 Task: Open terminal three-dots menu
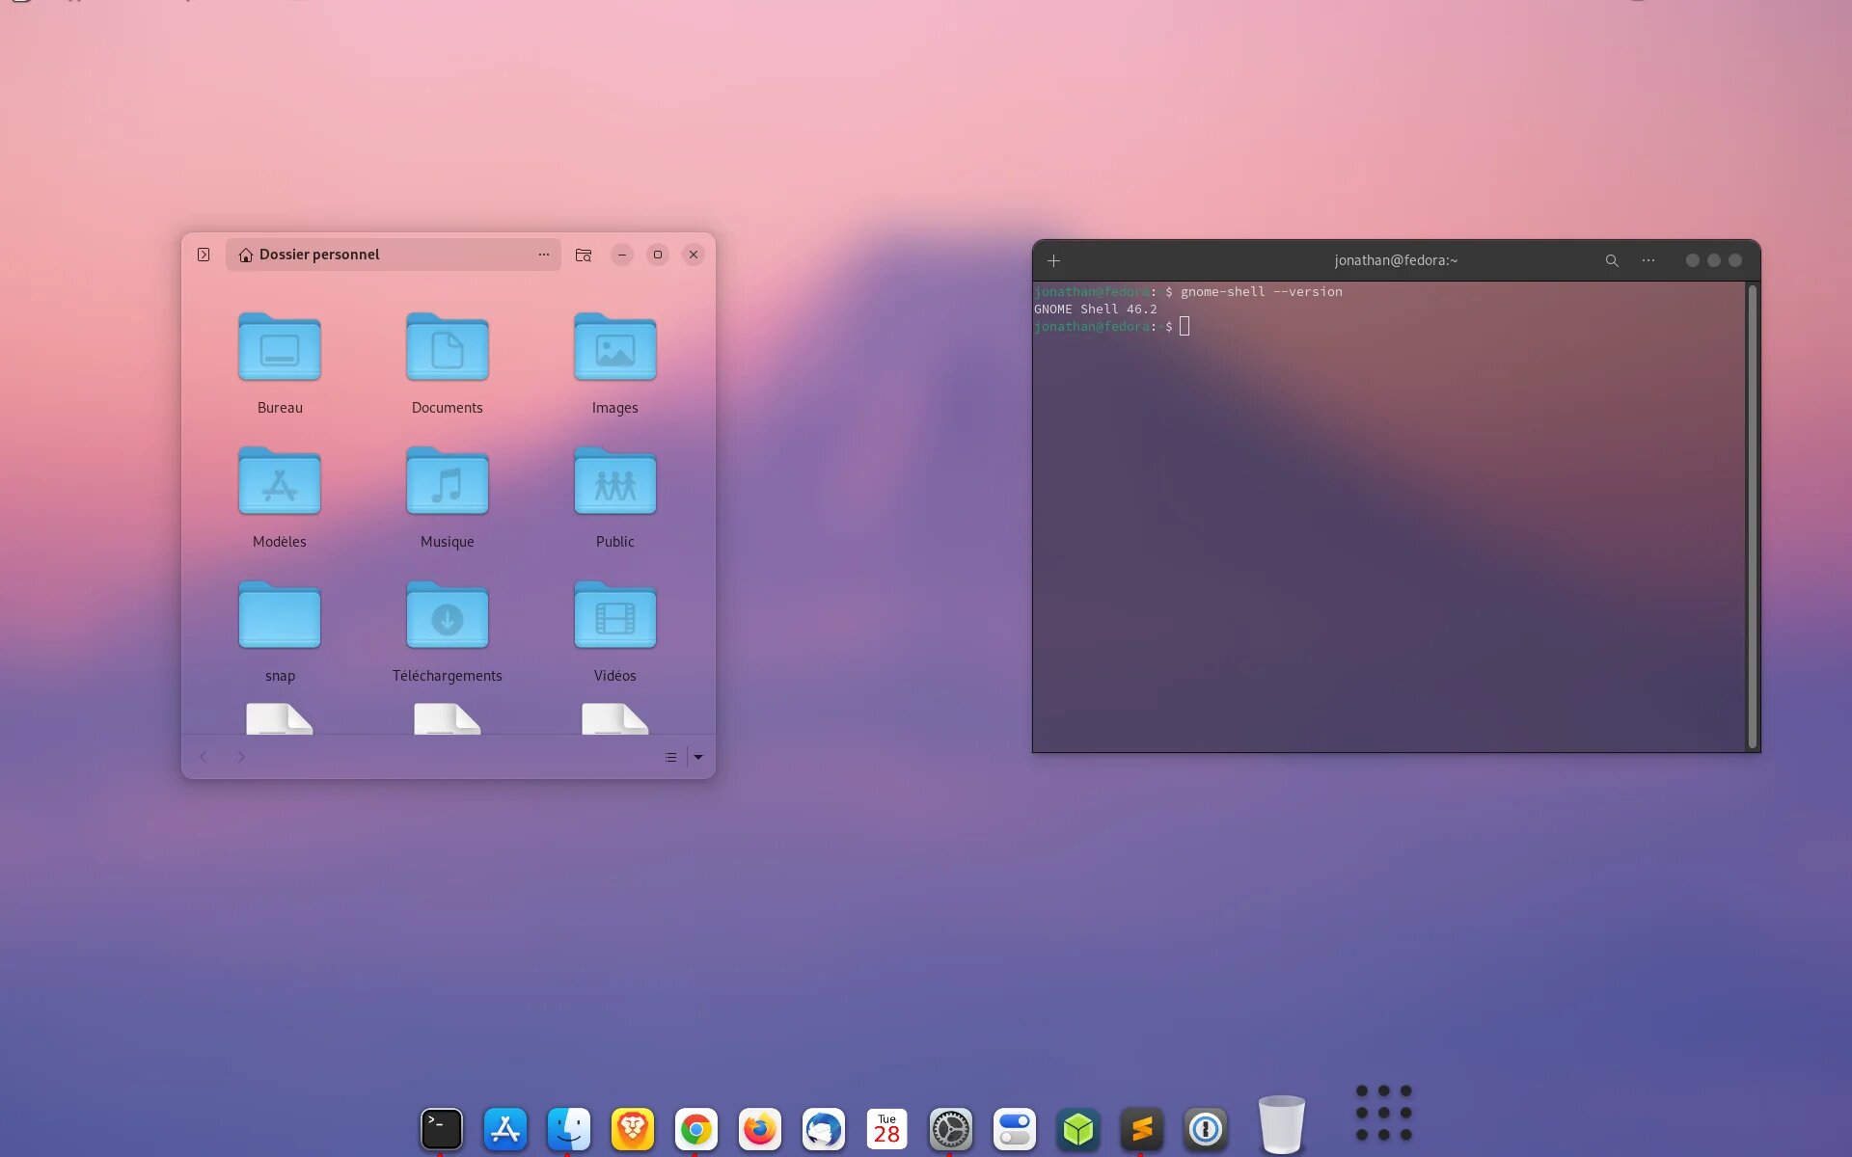[1648, 261]
